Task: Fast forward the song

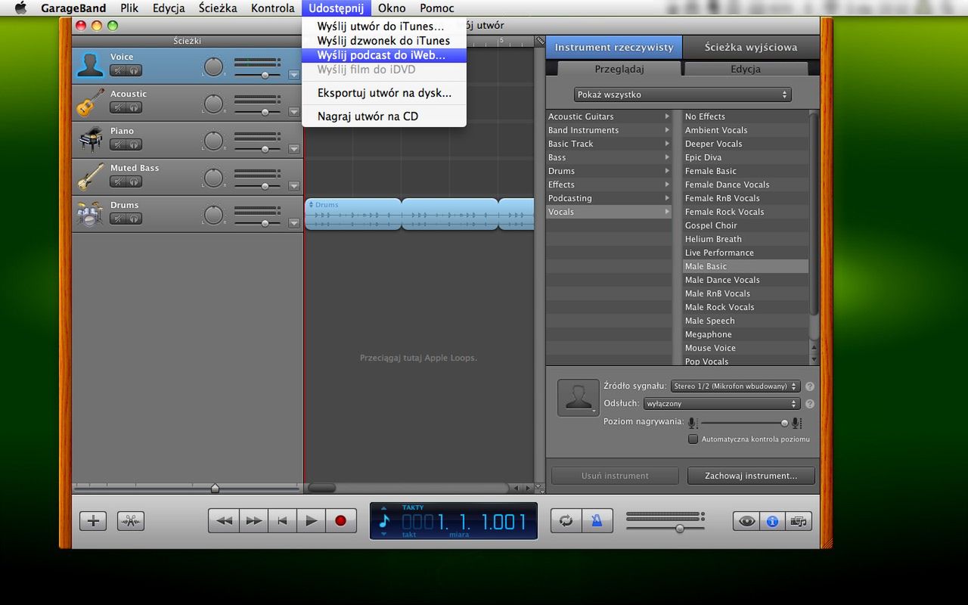Action: click(x=253, y=520)
